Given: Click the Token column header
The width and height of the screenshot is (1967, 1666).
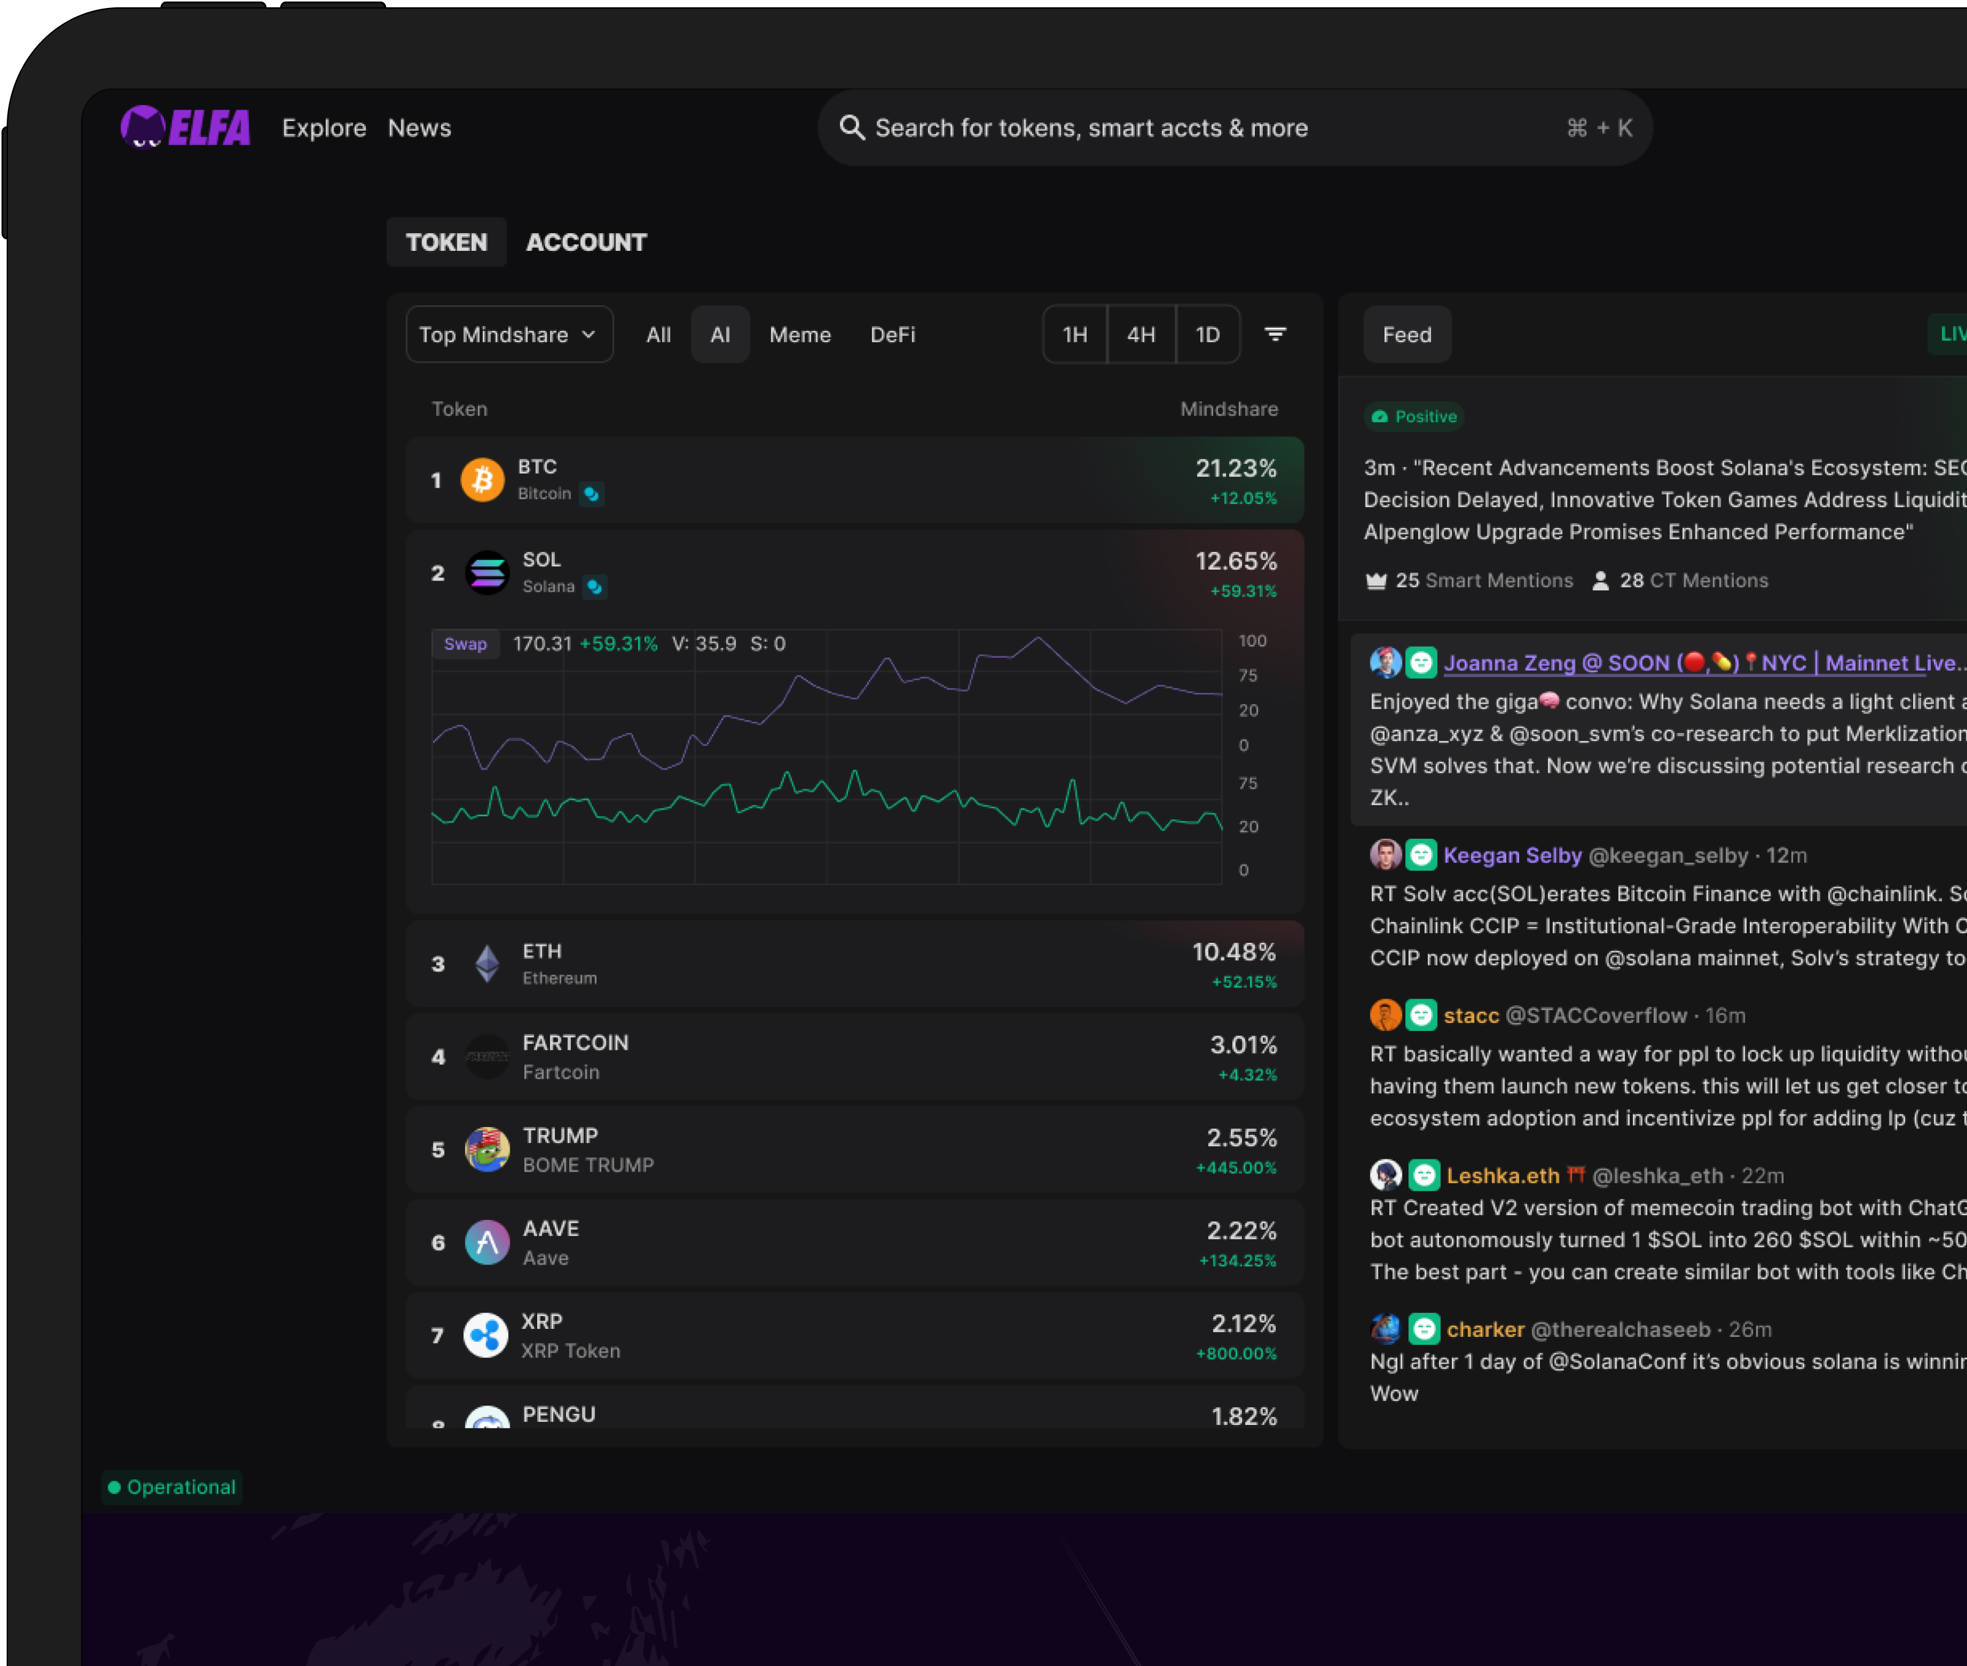Looking at the screenshot, I should [x=459, y=409].
